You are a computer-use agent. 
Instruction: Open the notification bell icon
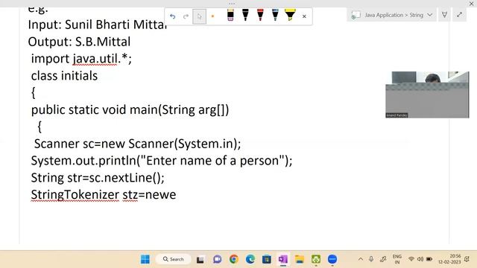467,259
